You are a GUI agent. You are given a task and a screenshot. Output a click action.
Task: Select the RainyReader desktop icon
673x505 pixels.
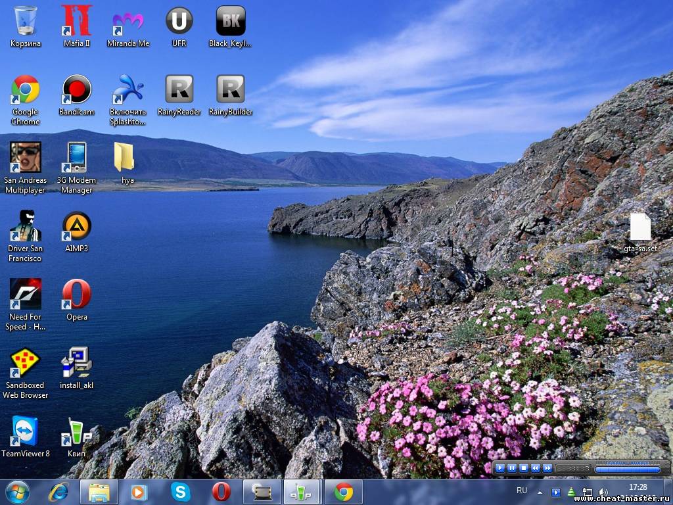[179, 90]
